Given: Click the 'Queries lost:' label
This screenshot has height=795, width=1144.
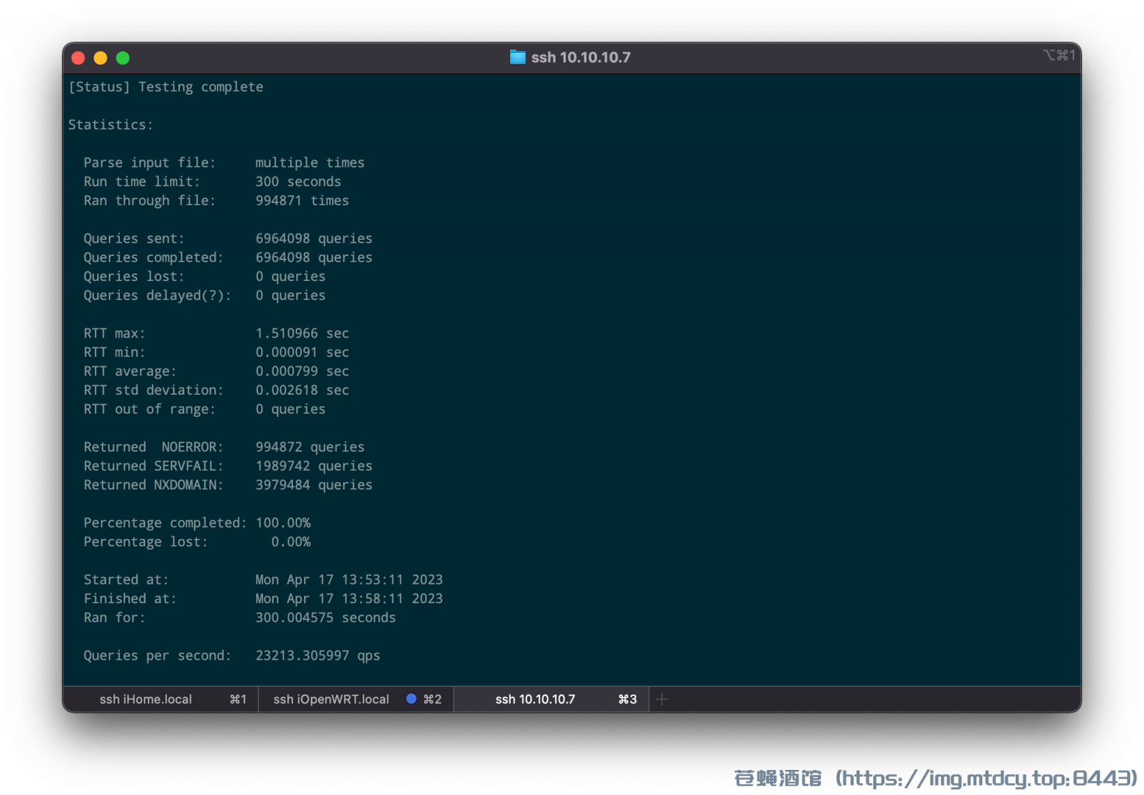Looking at the screenshot, I should coord(134,276).
